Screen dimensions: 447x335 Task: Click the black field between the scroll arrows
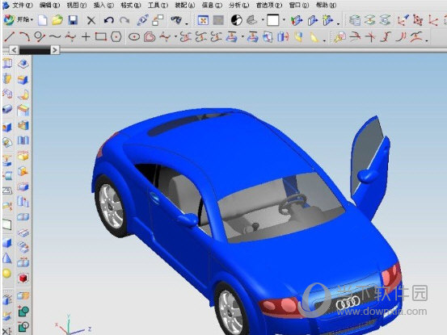coord(35,50)
